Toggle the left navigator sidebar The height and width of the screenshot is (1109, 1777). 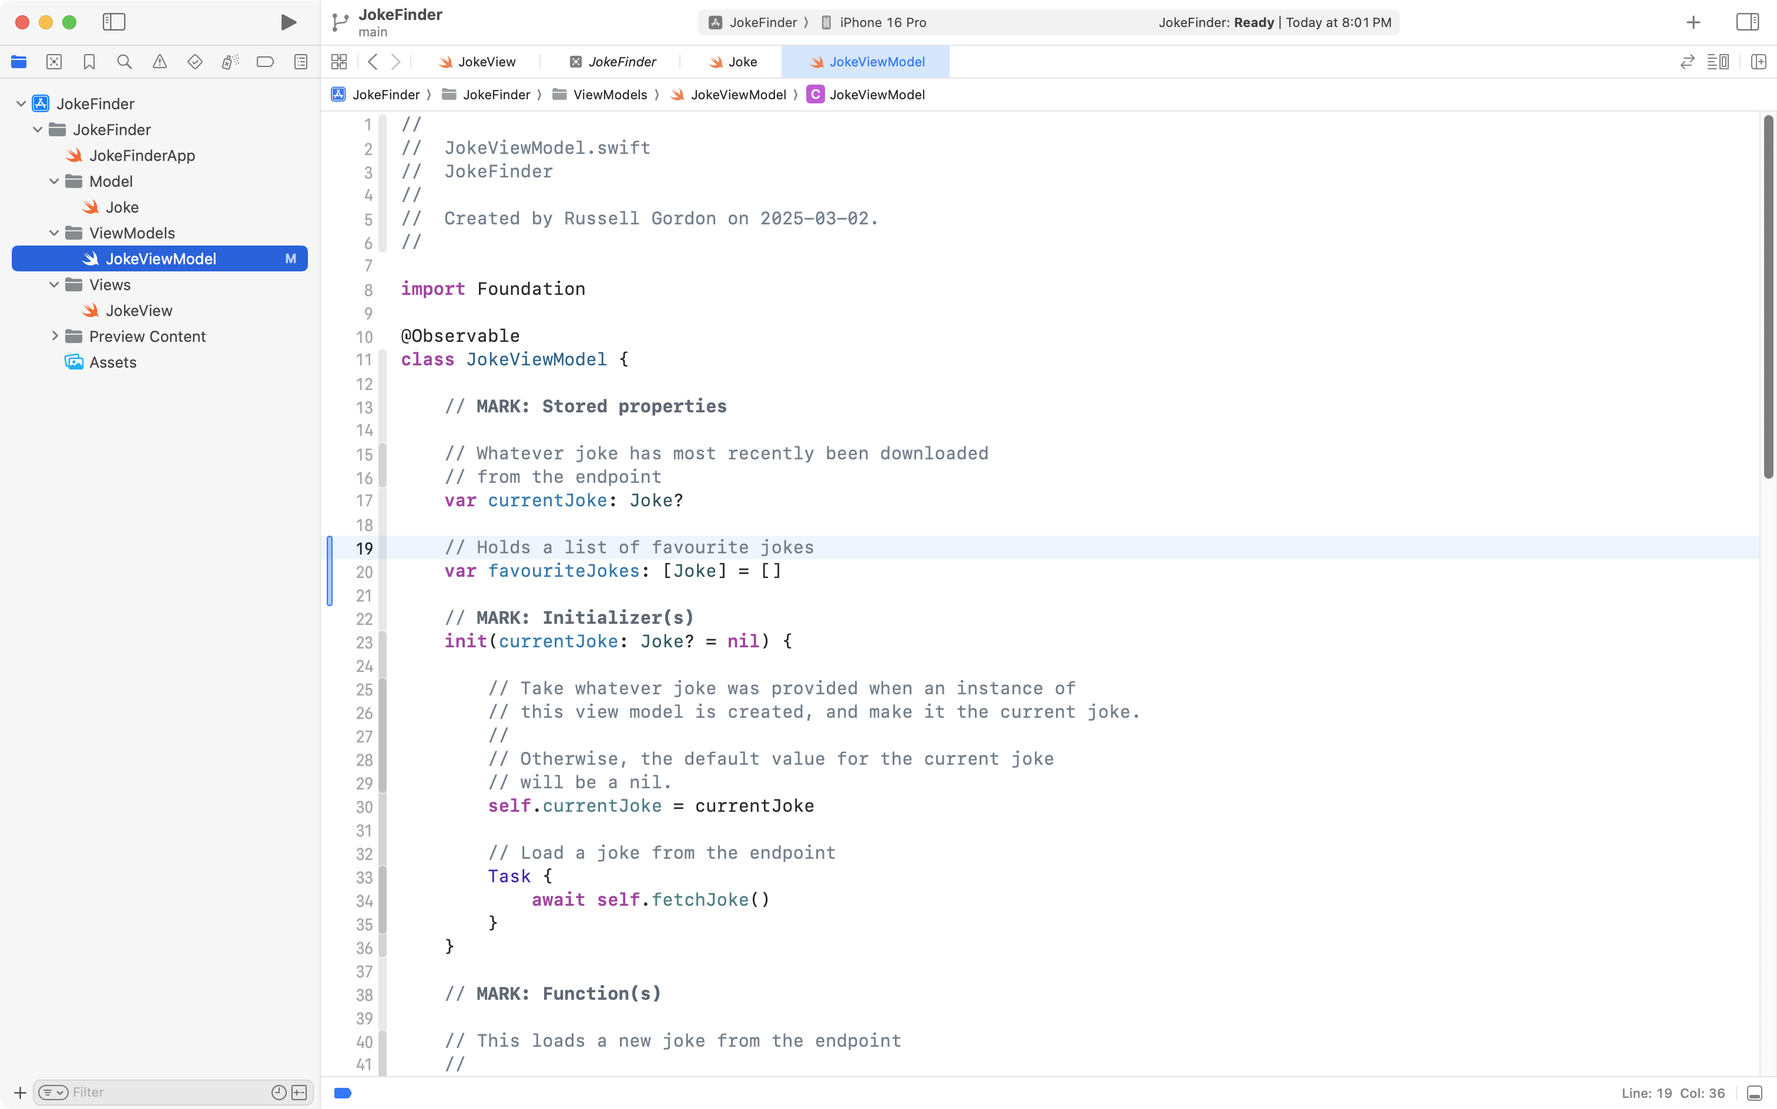coord(114,22)
